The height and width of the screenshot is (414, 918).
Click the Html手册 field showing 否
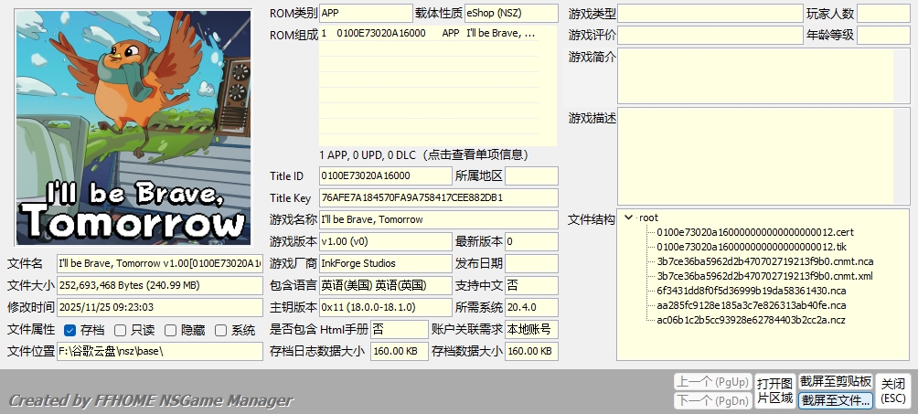(400, 330)
